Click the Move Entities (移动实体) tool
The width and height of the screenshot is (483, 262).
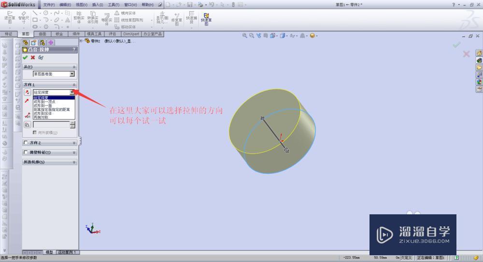[x=125, y=27]
